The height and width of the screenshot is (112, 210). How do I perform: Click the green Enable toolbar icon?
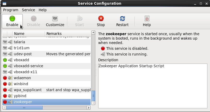click(12, 18)
